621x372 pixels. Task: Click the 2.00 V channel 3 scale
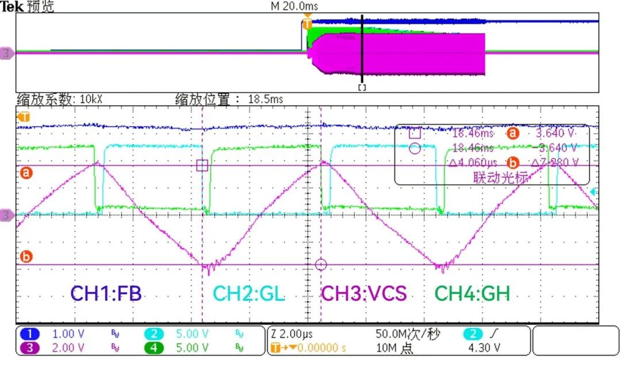pyautogui.click(x=68, y=348)
